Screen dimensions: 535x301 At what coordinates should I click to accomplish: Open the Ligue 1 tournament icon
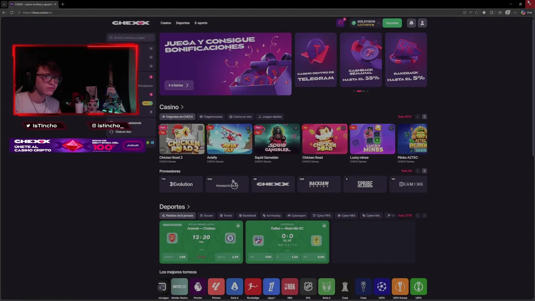point(271,286)
